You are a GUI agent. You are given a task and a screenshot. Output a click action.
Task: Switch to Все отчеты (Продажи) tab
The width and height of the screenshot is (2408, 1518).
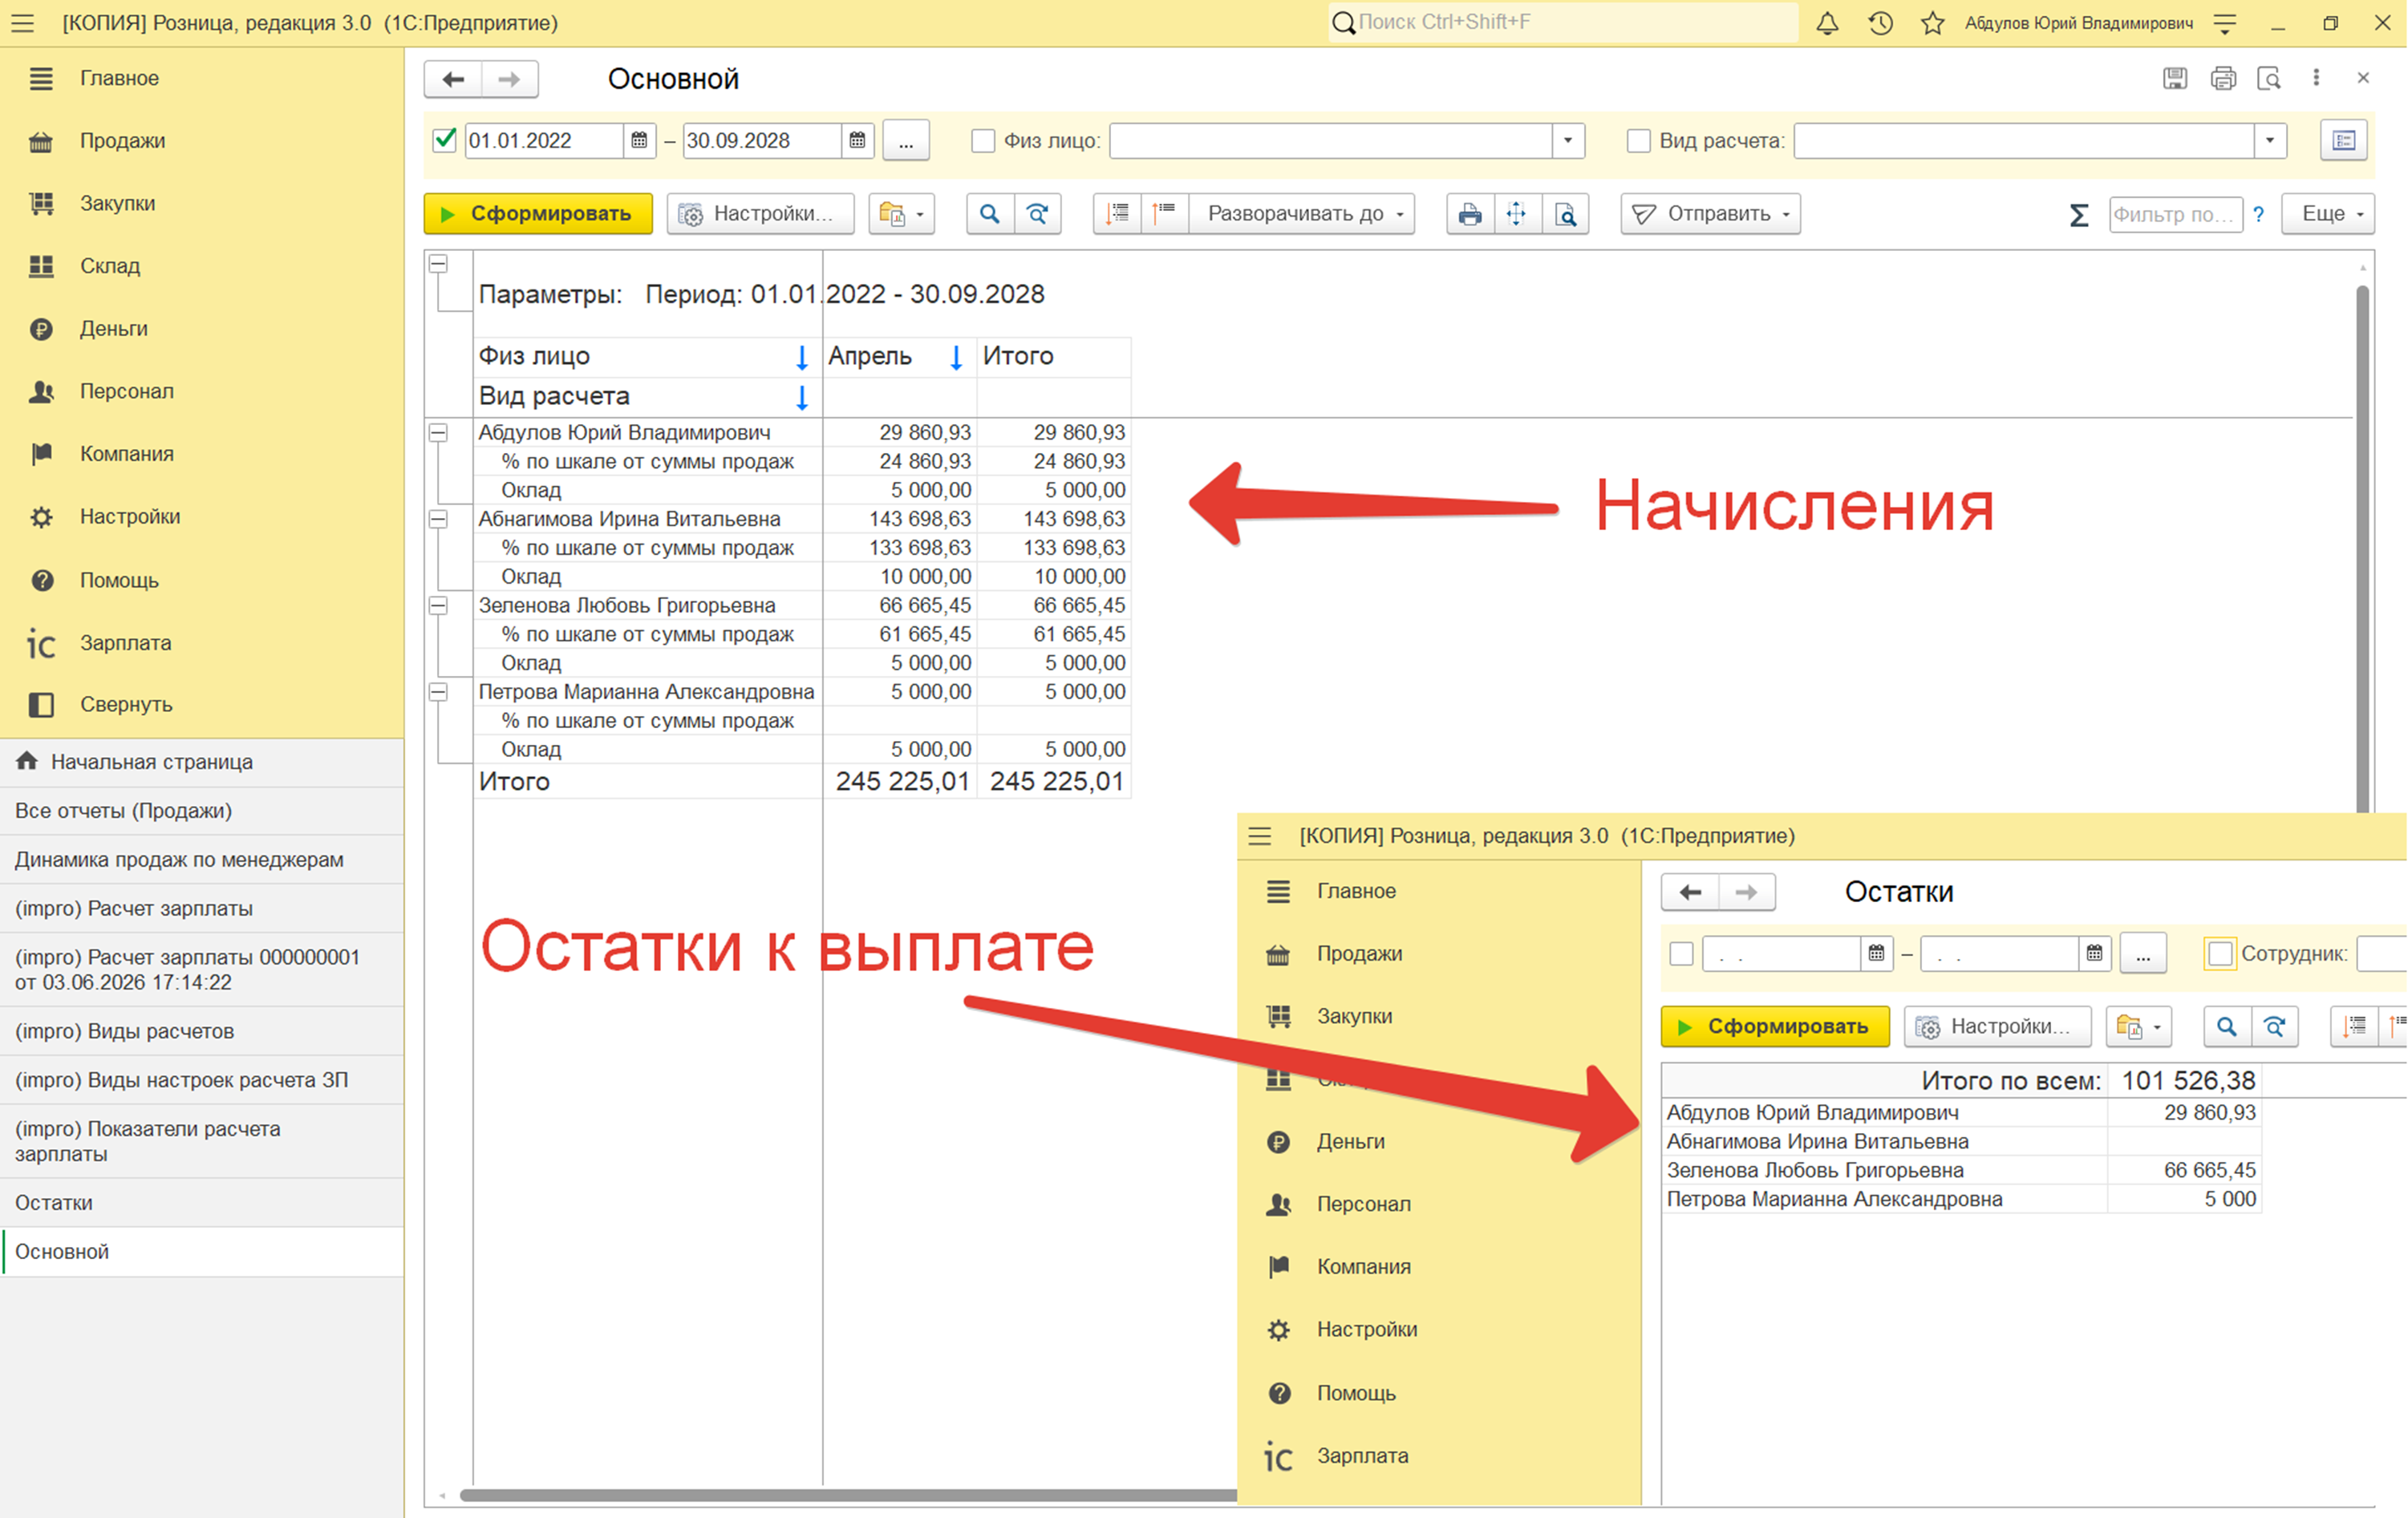[202, 811]
